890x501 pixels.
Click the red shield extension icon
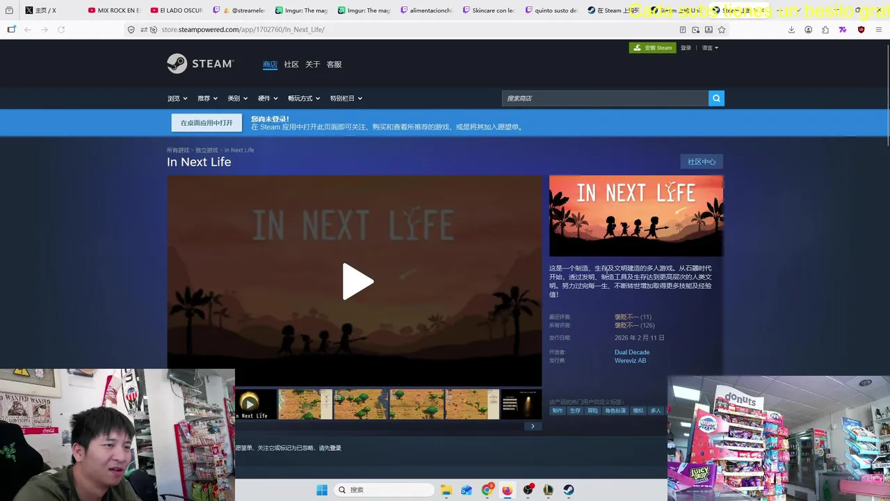(861, 29)
